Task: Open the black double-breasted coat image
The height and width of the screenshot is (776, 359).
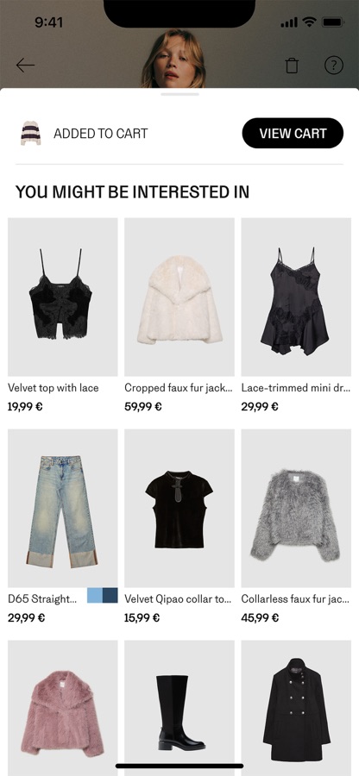Action: (x=296, y=708)
